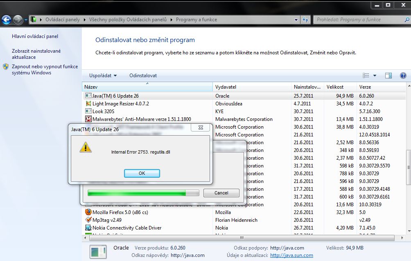Viewport: 411px width, 261px height.
Task: Open the Help question mark icon
Action: 403,76
